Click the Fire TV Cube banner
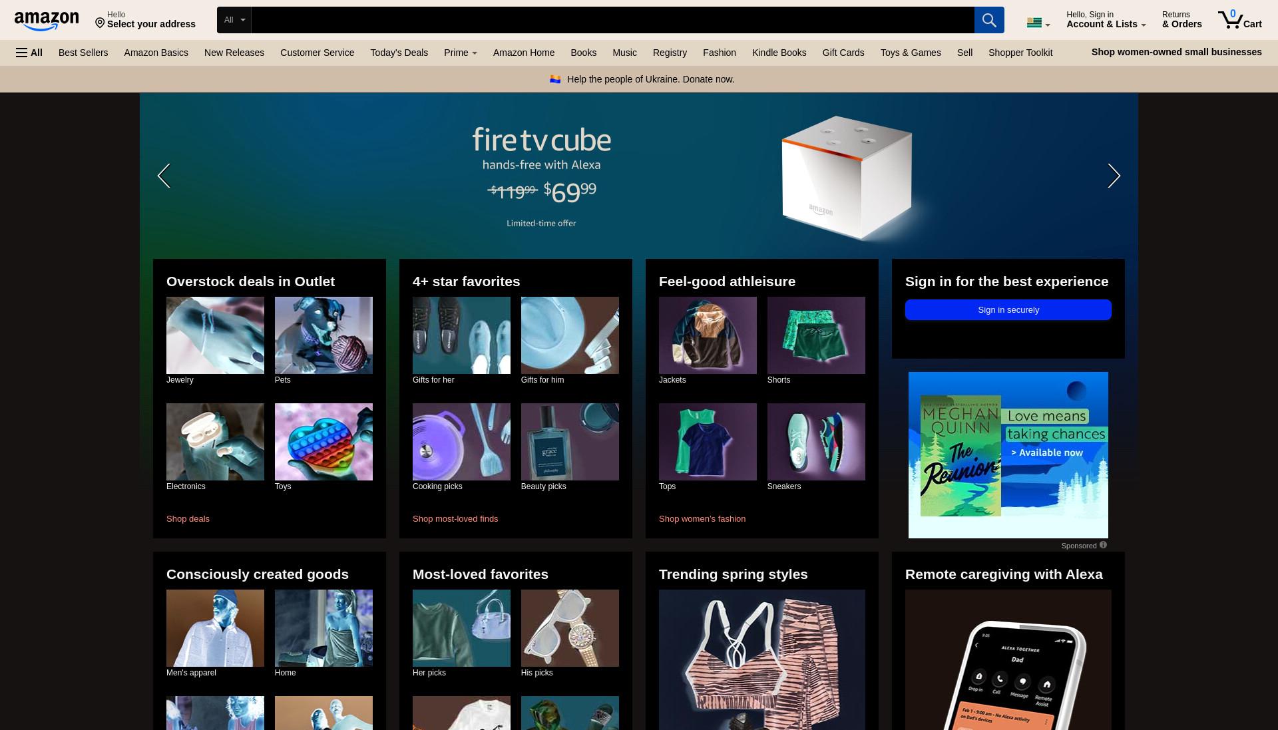Viewport: 1278px width, 730px height. 639,176
